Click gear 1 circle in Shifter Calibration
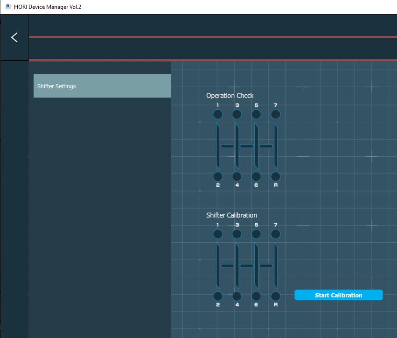This screenshot has height=338, width=397. 217,234
